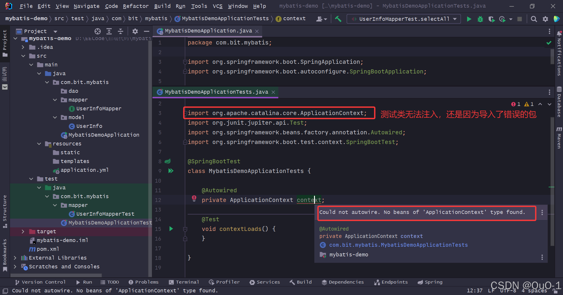Run the selected UserInfoMapperTest configuration

(x=469, y=19)
